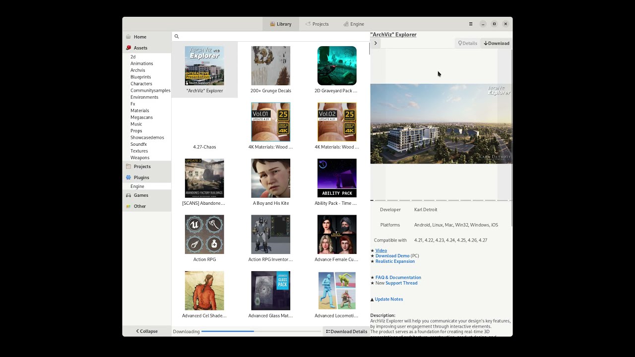The image size is (635, 357).
Task: Select the "ArchViz" Explorer asset thumbnail
Action: click(x=204, y=65)
